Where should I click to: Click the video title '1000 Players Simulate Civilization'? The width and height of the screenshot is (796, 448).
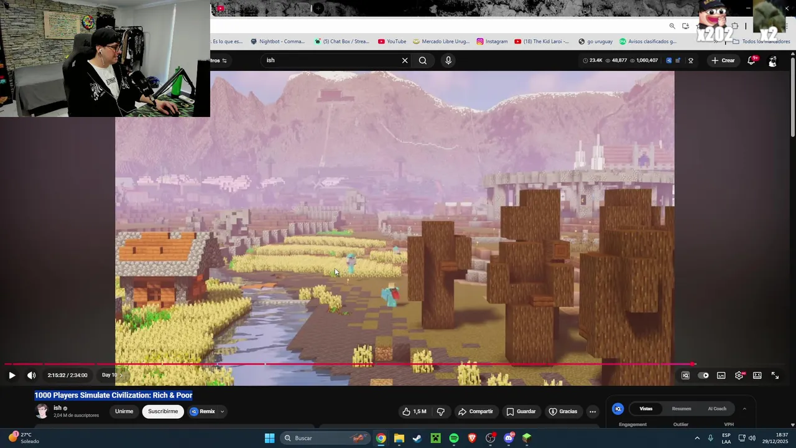pos(113,395)
